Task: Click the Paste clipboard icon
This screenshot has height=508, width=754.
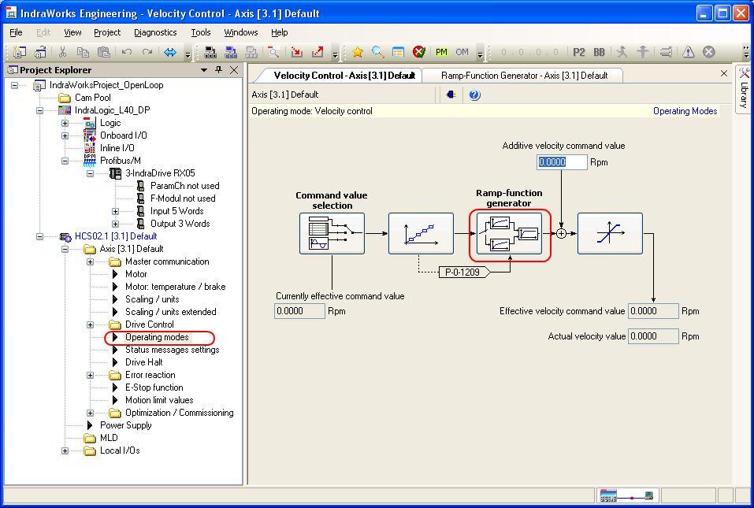Action: (104, 52)
